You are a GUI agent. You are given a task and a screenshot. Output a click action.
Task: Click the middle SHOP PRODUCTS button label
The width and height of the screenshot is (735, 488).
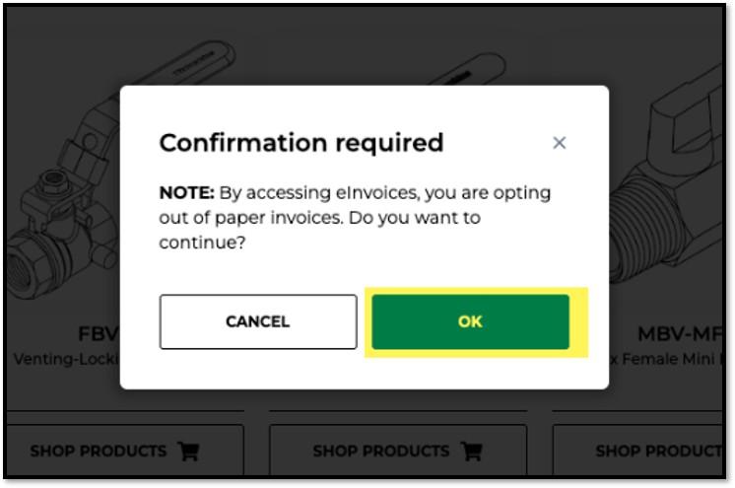[381, 452]
